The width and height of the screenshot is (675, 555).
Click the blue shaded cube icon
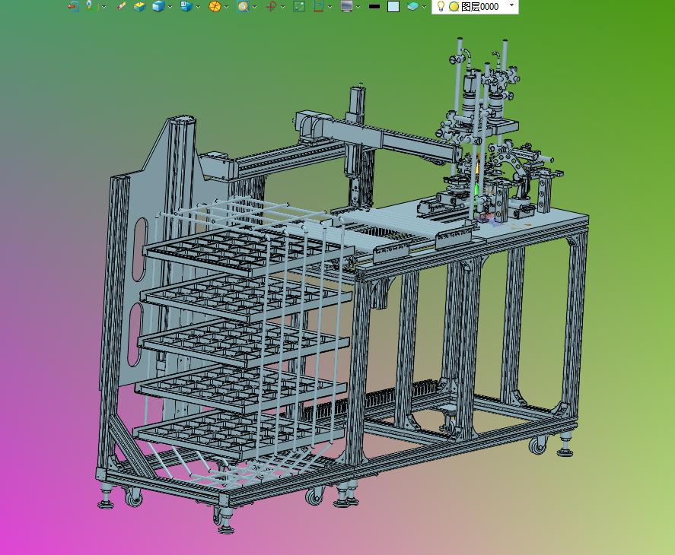158,6
